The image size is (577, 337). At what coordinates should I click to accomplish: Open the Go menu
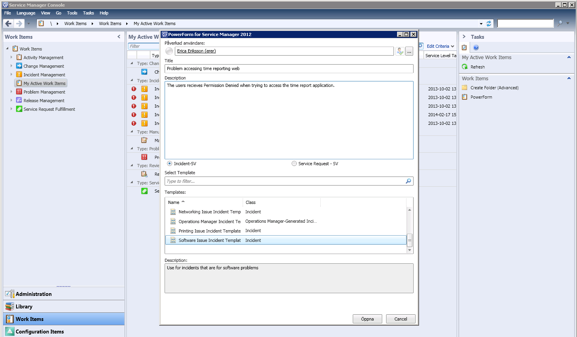pyautogui.click(x=58, y=13)
